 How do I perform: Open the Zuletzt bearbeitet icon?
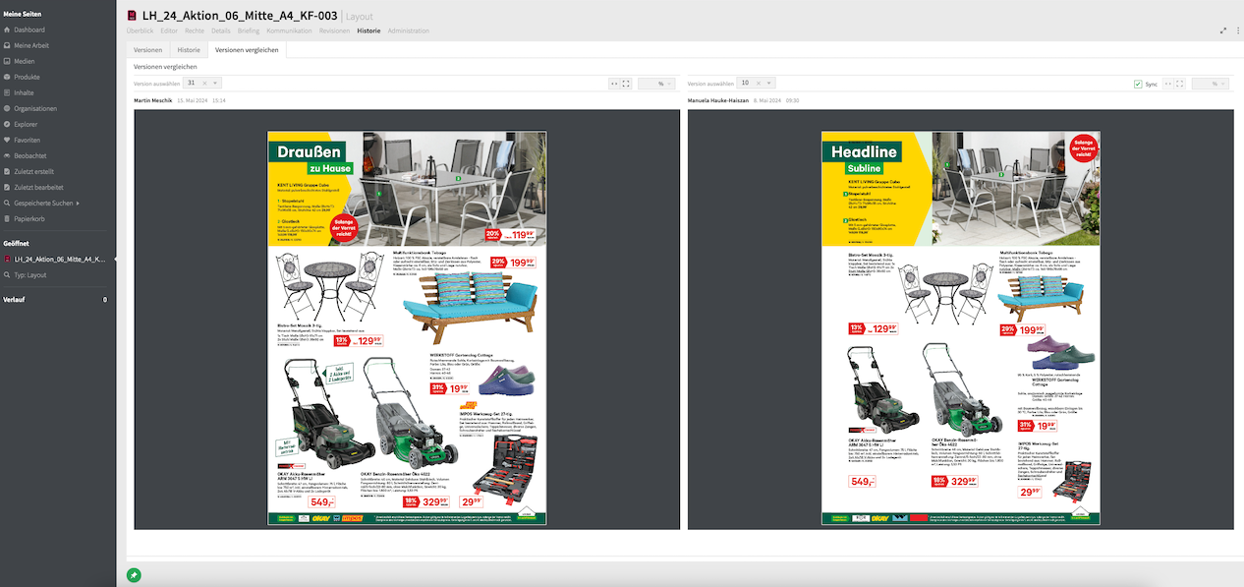(7, 187)
